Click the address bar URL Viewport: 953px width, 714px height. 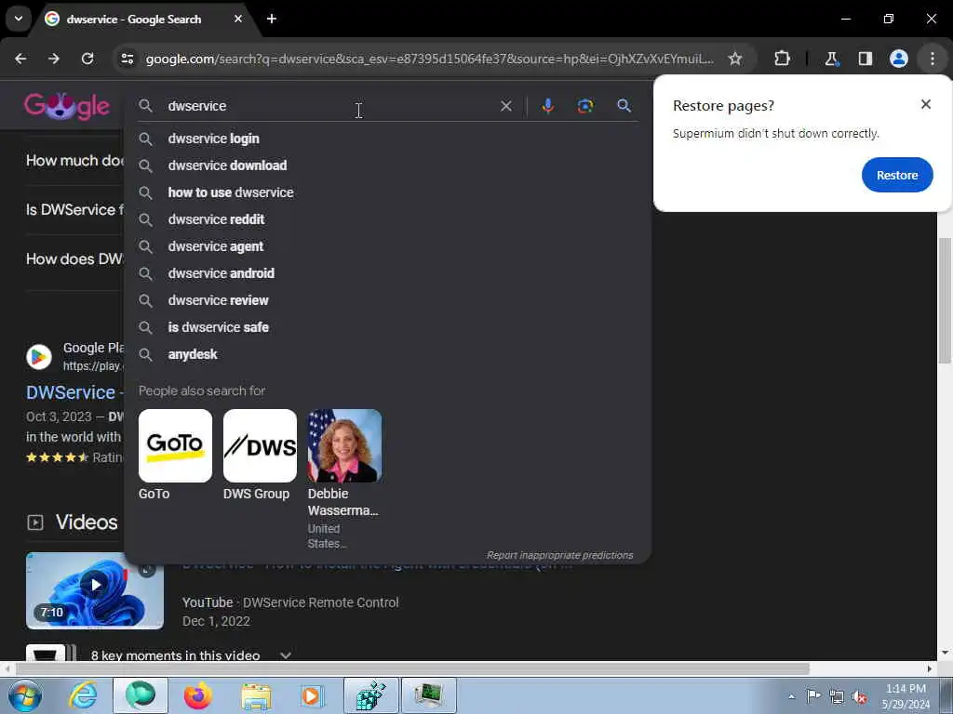pyautogui.click(x=429, y=59)
